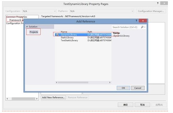Open Property Pages help question mark

158,3
